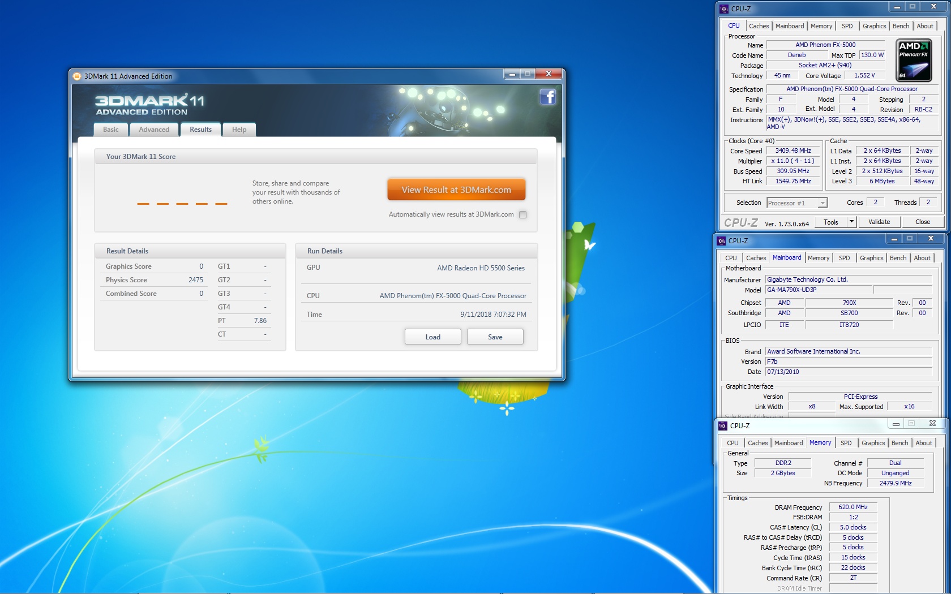Open Bench tab in top CPU-Z window

[x=901, y=26]
